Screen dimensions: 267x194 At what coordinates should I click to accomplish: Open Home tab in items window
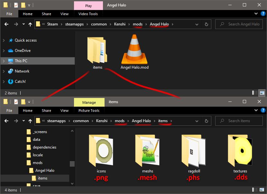(x=28, y=111)
